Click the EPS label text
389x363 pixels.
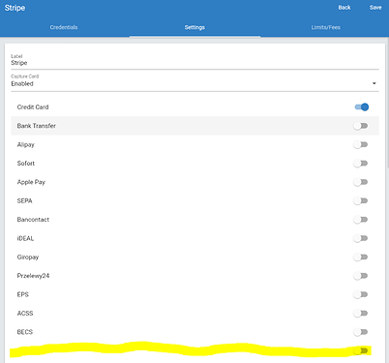click(23, 294)
